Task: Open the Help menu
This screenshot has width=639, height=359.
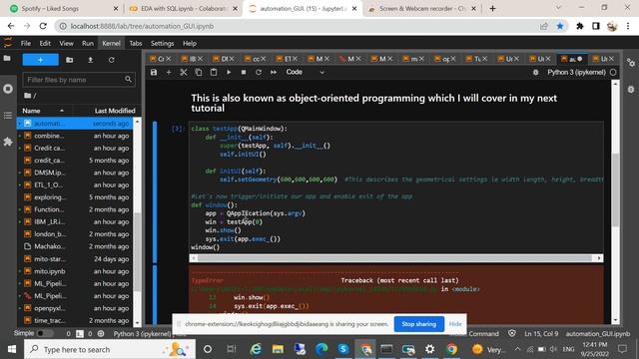Action: (x=189, y=43)
